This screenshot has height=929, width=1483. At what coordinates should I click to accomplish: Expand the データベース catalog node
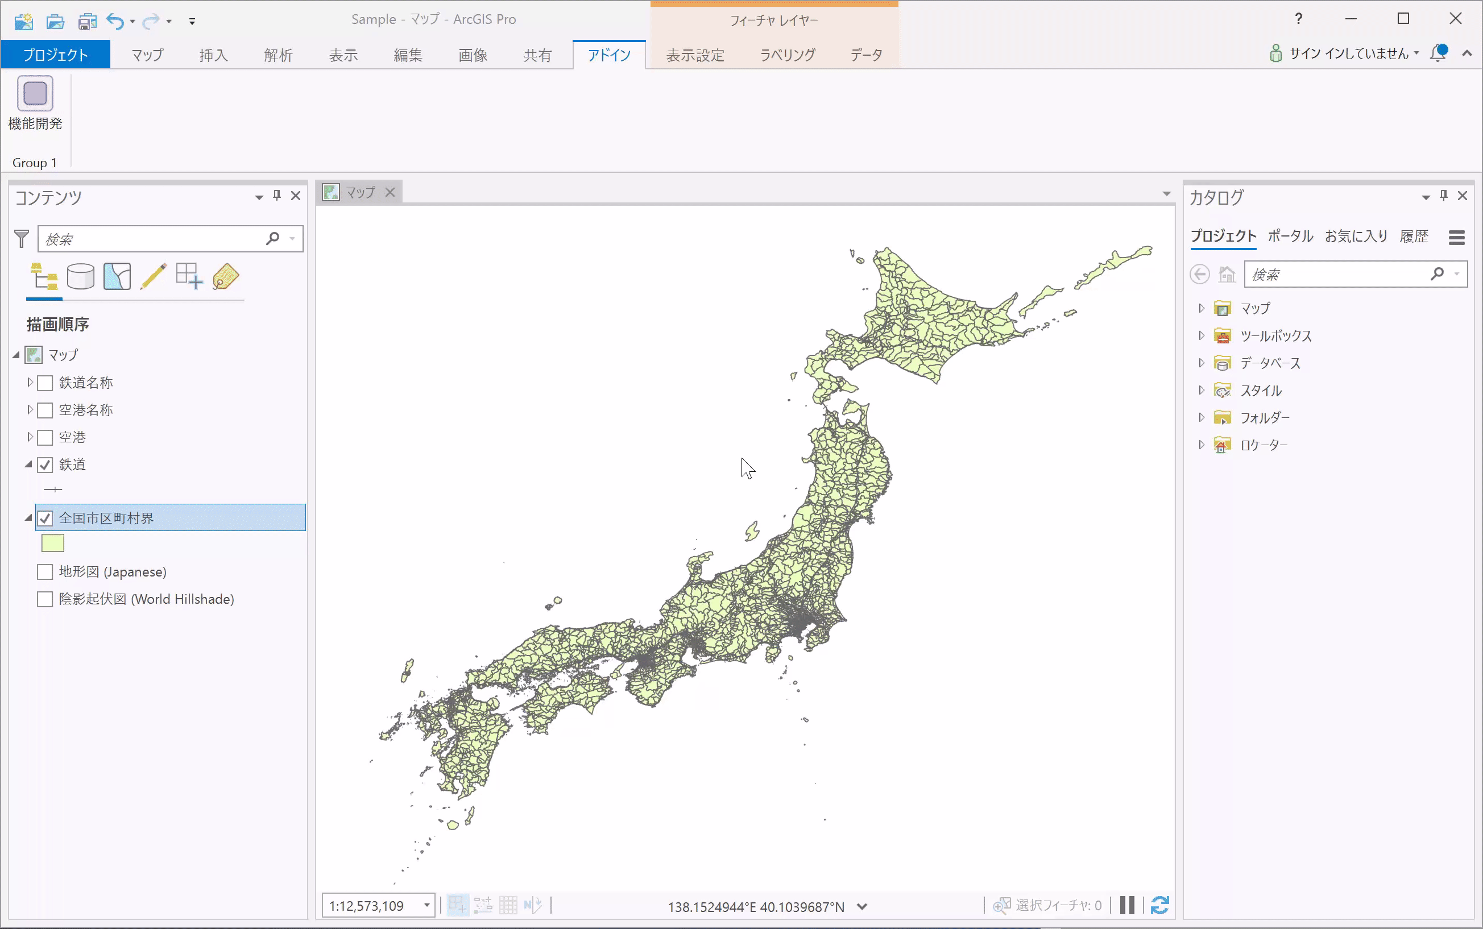[1202, 363]
